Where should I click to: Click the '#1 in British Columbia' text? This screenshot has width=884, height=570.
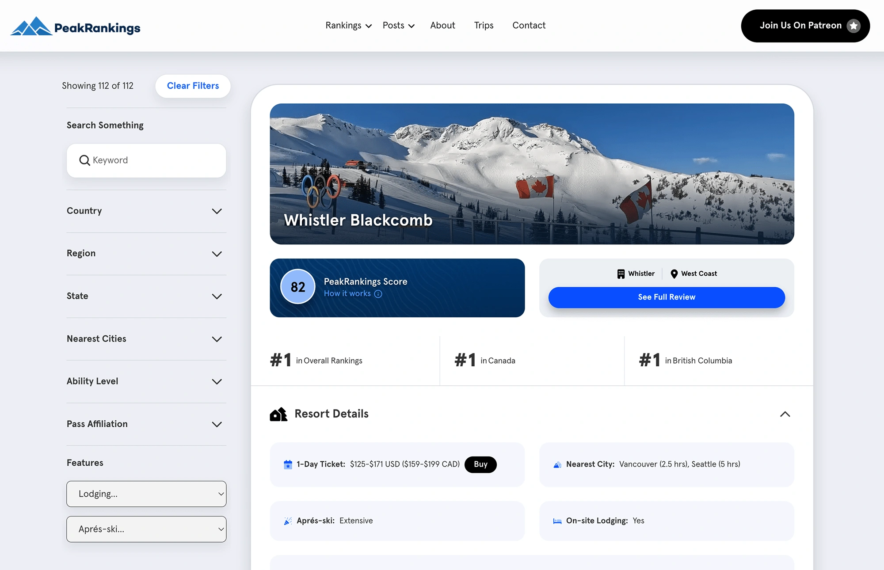pyautogui.click(x=686, y=361)
